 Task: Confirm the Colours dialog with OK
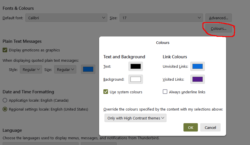point(191,127)
